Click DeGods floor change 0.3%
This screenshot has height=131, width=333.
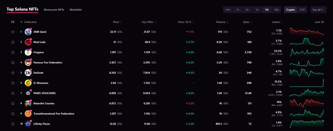(x=190, y=73)
